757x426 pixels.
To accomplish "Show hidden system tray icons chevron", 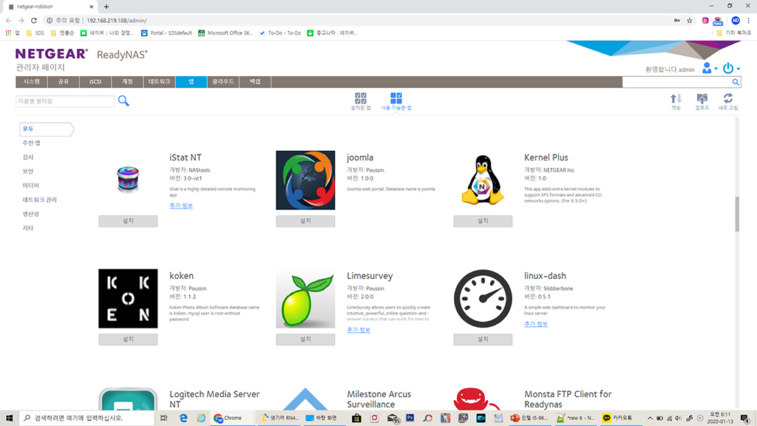I will point(650,418).
